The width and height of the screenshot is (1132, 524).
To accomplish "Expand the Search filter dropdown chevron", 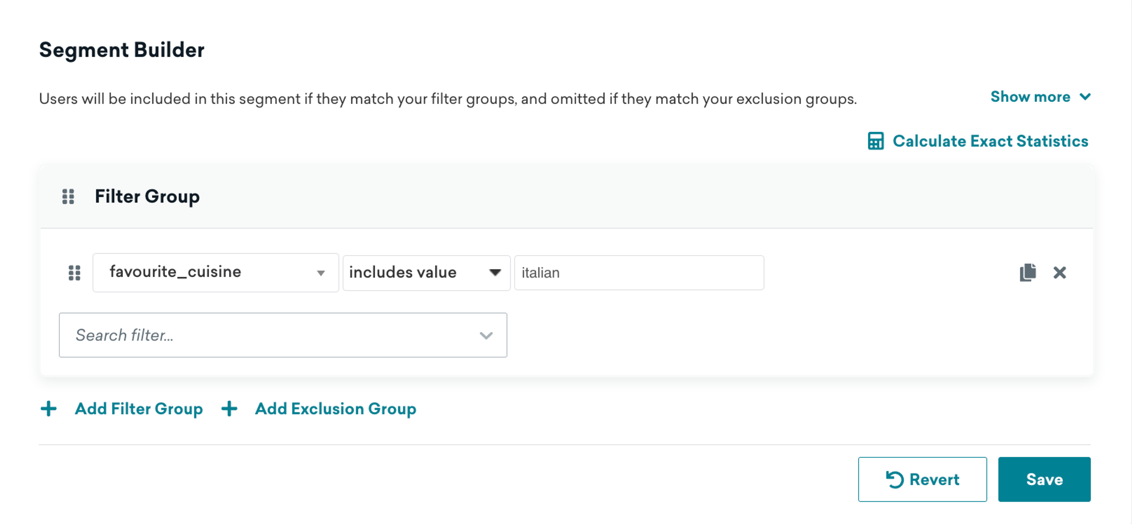I will (486, 335).
